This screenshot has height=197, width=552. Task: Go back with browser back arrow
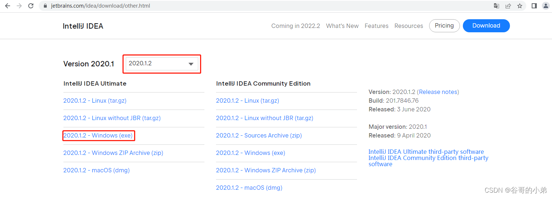[x=8, y=6]
